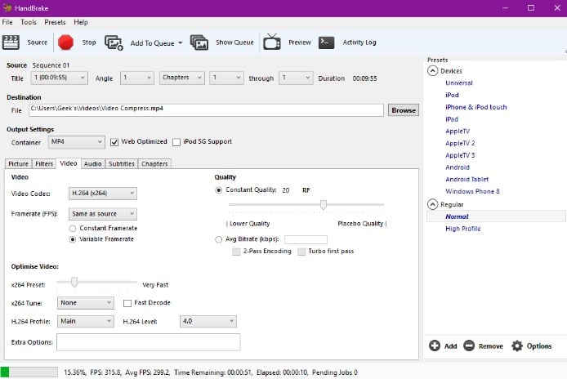Image resolution: width=567 pixels, height=379 pixels.
Task: Select the iPhone & iPod touch preset
Action: (475, 107)
